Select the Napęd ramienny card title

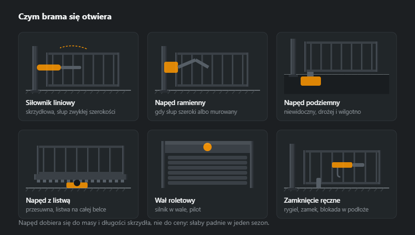click(x=180, y=103)
